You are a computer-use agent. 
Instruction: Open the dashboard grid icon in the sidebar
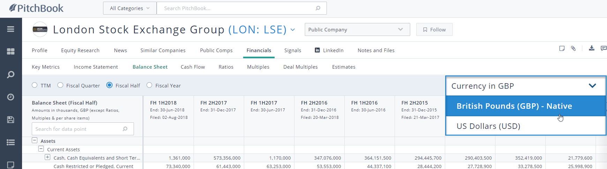click(x=10, y=51)
